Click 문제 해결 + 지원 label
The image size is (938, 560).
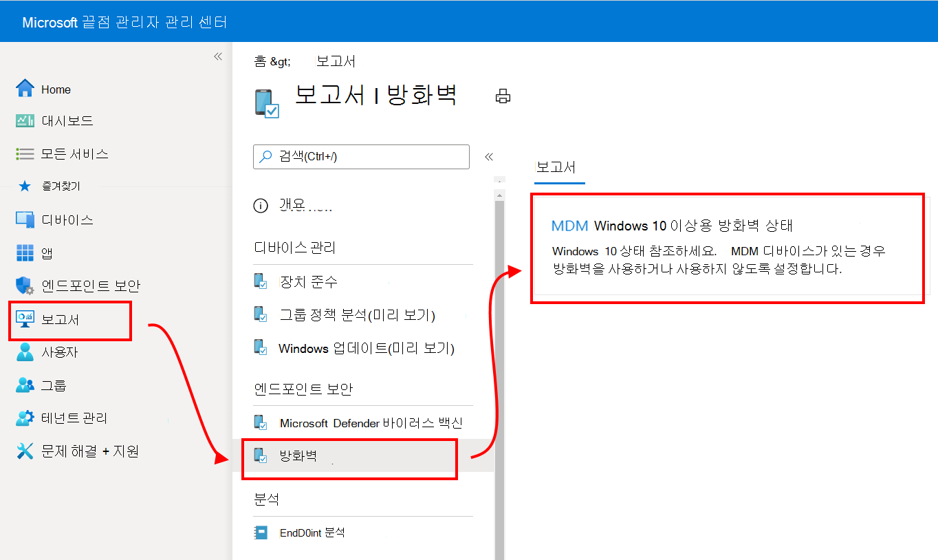90,451
